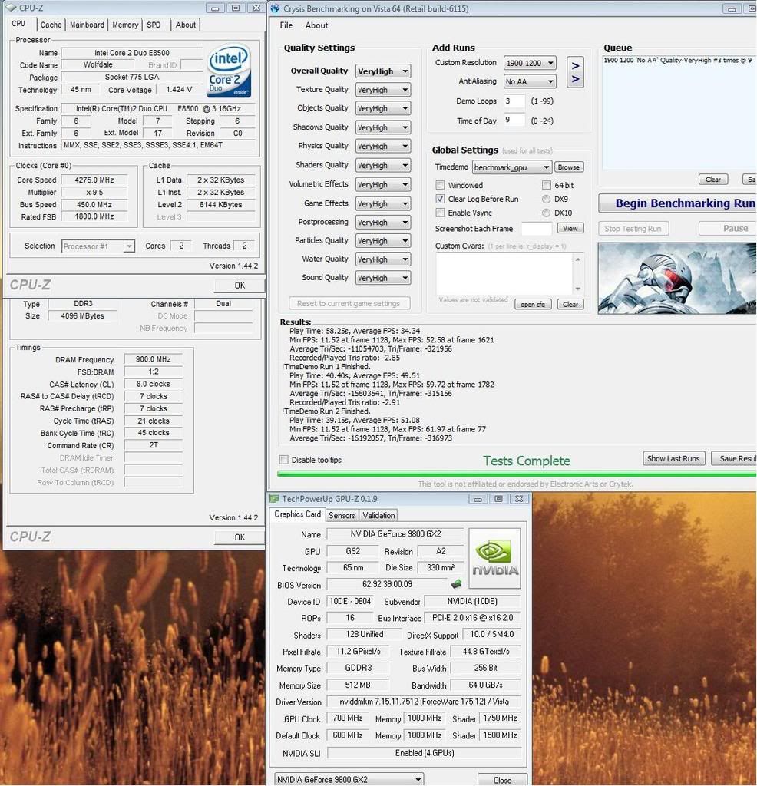Open the GPU selector dropdown in GPU-Z

click(349, 780)
